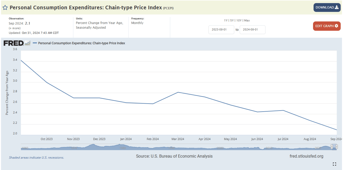The image size is (343, 170).
Task: Click the Dec 2023 axis label
Action: click(x=99, y=139)
